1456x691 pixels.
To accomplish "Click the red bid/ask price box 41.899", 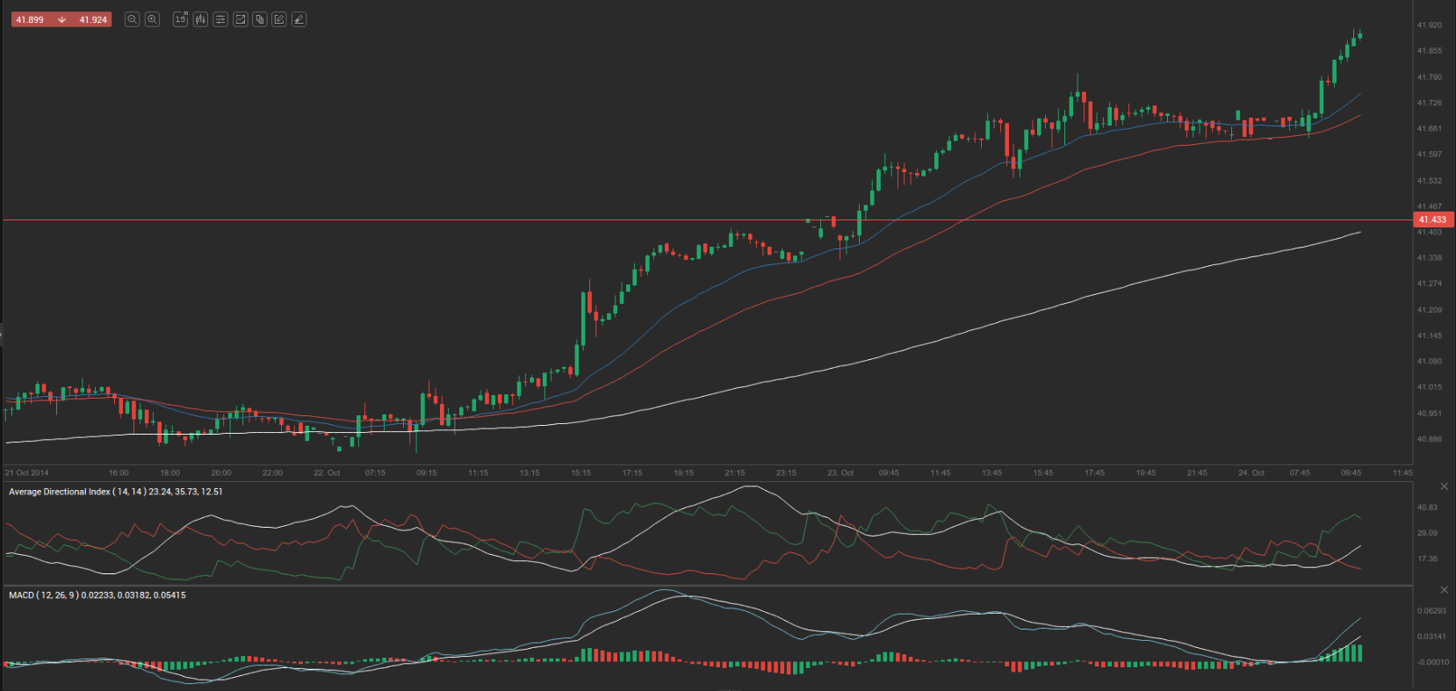I will [30, 19].
